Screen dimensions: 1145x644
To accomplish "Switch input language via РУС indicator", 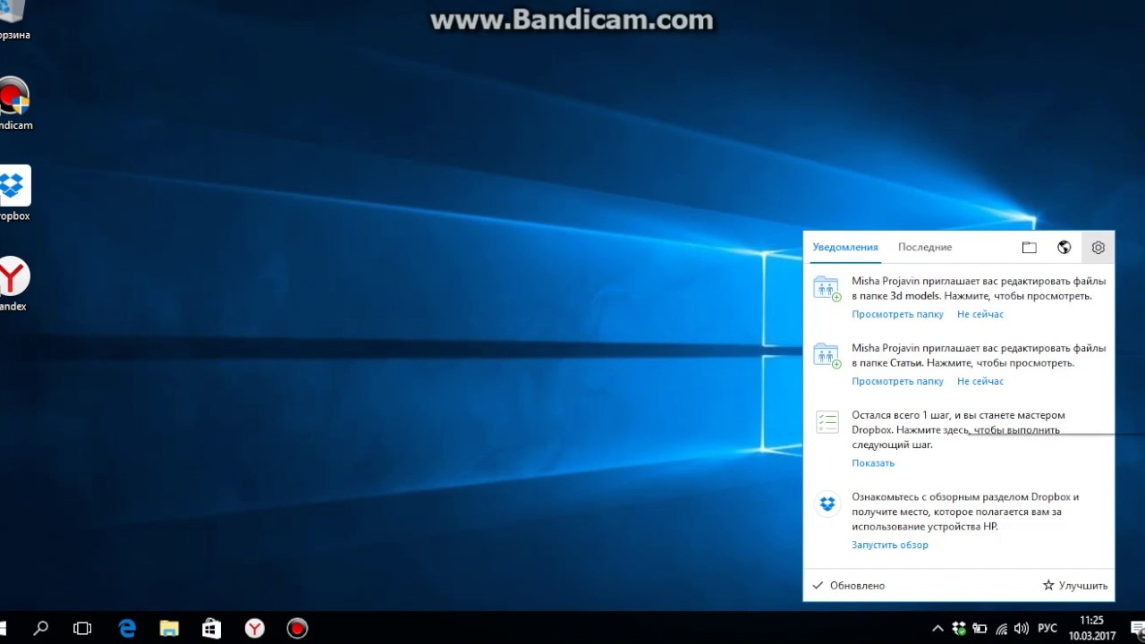I will pos(1047,629).
